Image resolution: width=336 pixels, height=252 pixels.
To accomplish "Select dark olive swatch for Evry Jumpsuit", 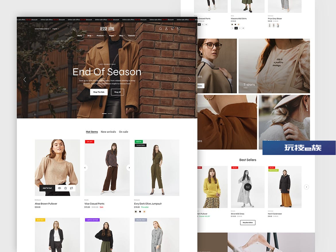I will pos(136,212).
